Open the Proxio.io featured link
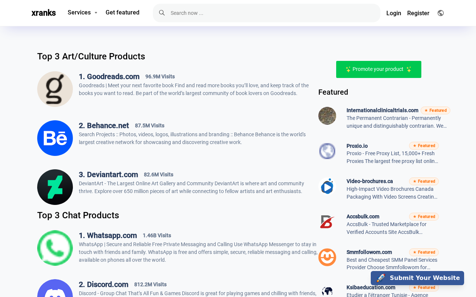The image size is (476, 297). 357,146
